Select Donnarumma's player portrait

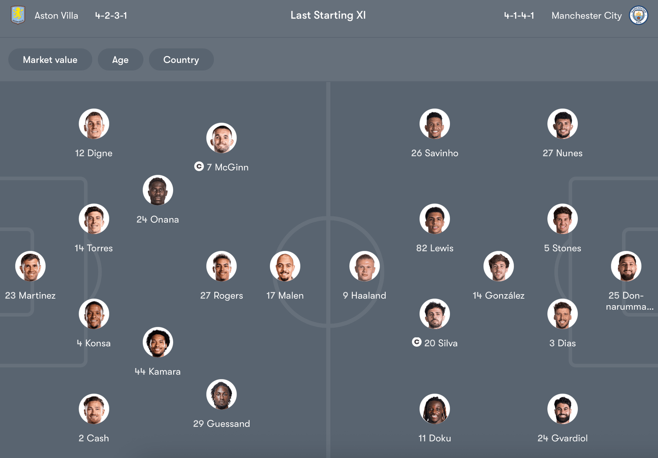click(x=626, y=266)
